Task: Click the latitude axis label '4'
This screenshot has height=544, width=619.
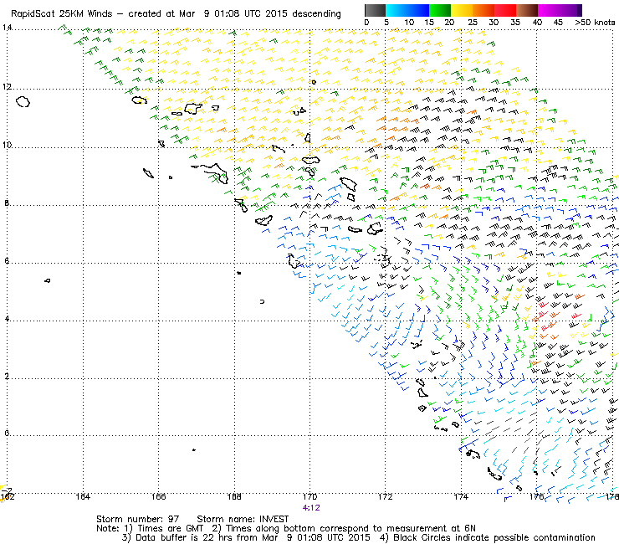Action: tap(7, 318)
